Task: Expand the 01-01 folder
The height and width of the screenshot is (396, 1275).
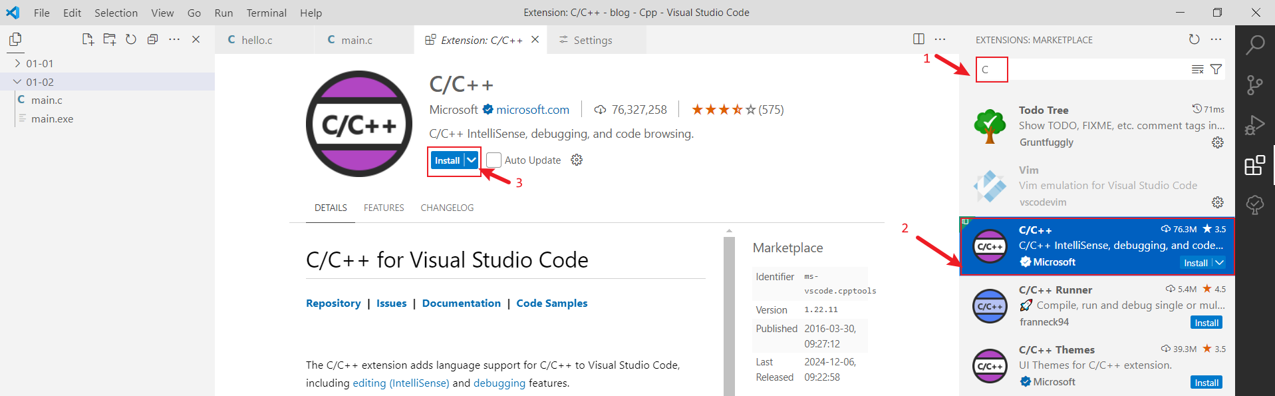Action: pyautogui.click(x=17, y=63)
